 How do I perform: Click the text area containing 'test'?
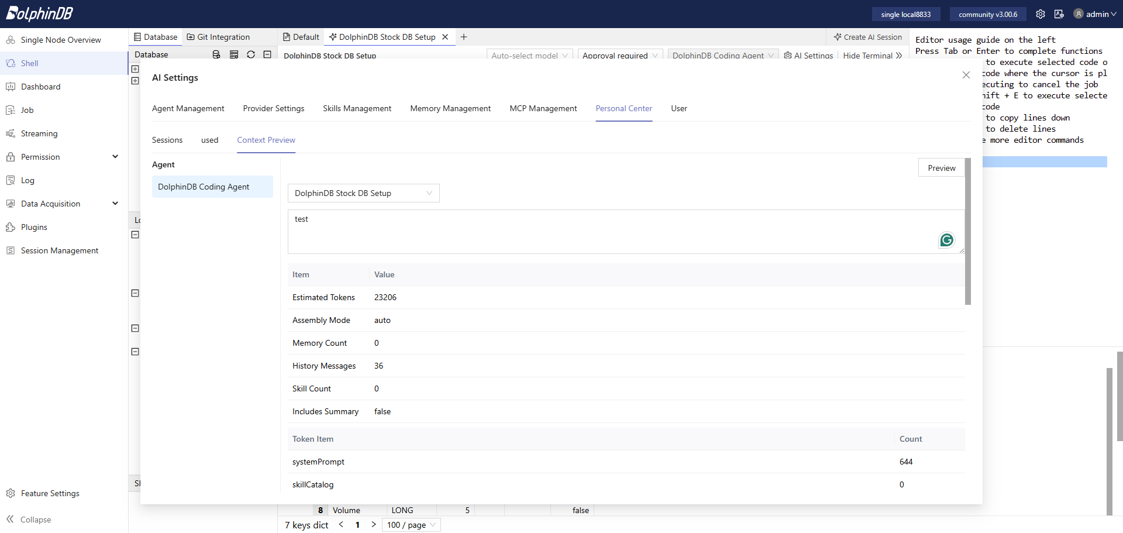click(x=626, y=232)
